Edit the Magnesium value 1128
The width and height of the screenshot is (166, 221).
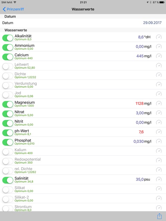pos(139,104)
